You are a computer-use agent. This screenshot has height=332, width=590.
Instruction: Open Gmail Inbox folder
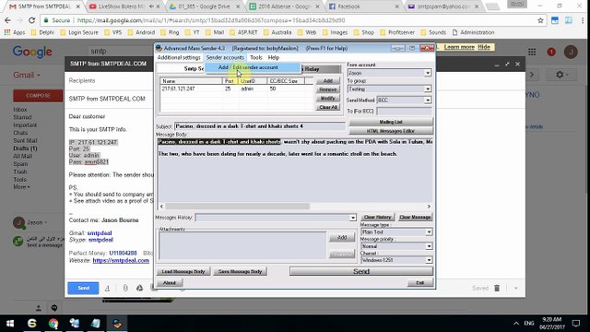(20, 110)
